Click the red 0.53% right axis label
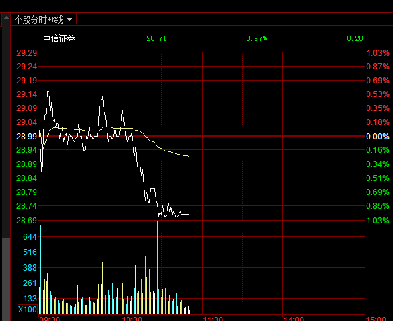The image size is (393, 321). [377, 94]
